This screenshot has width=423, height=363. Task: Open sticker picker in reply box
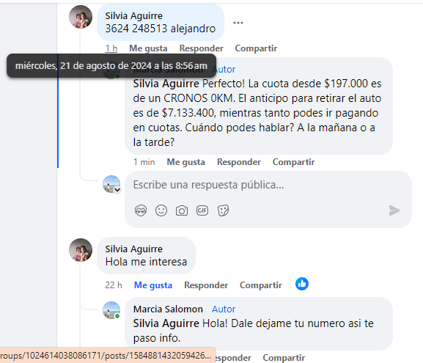coord(223,210)
